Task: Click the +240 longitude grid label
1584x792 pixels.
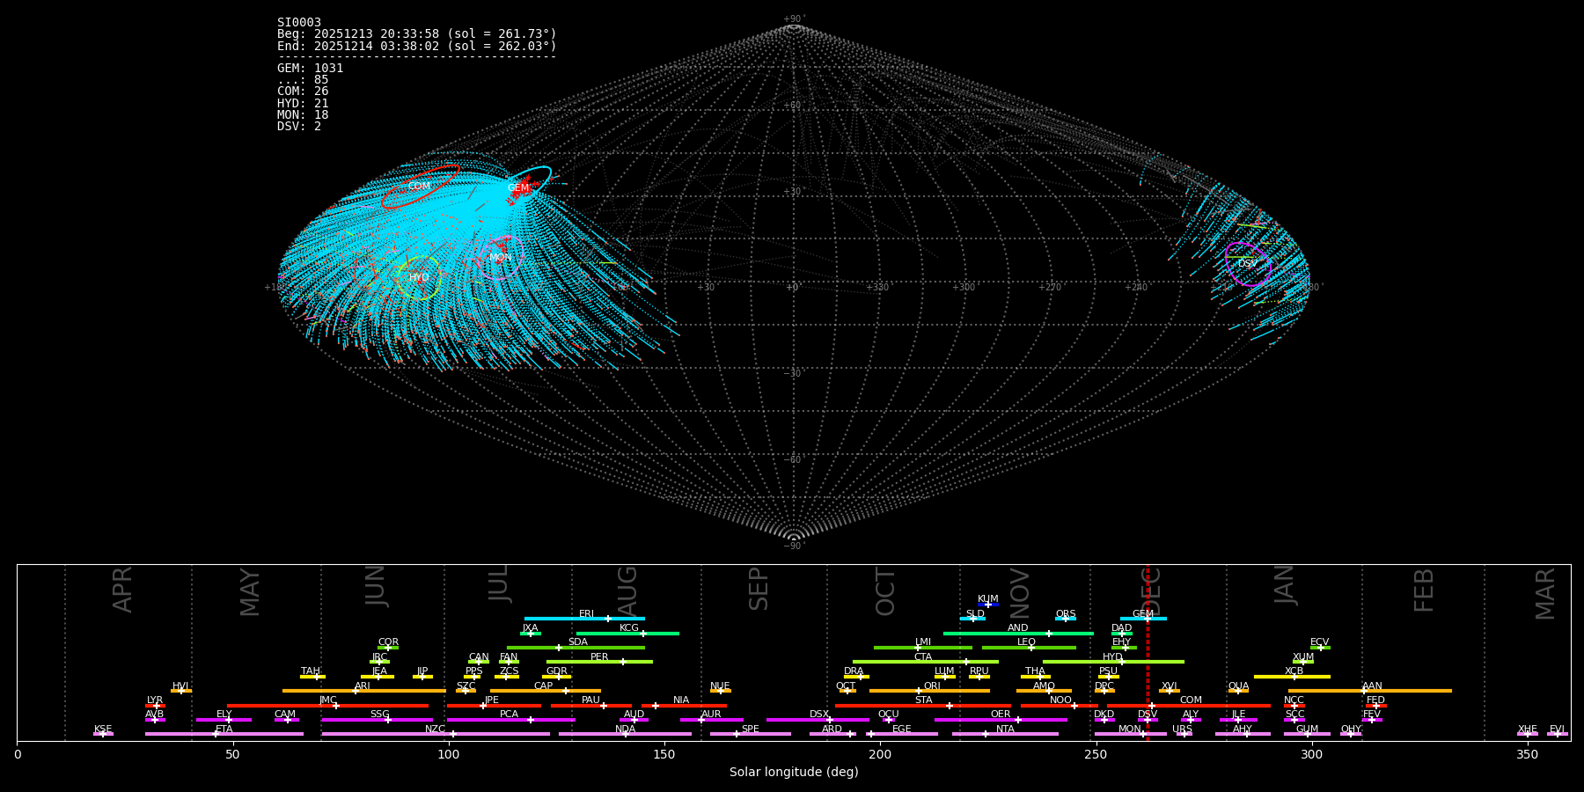Action: [x=1136, y=288]
